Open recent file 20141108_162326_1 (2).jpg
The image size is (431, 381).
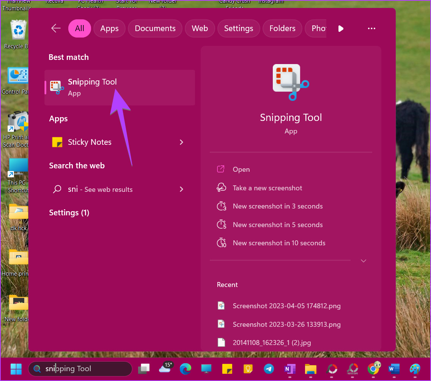(264, 343)
